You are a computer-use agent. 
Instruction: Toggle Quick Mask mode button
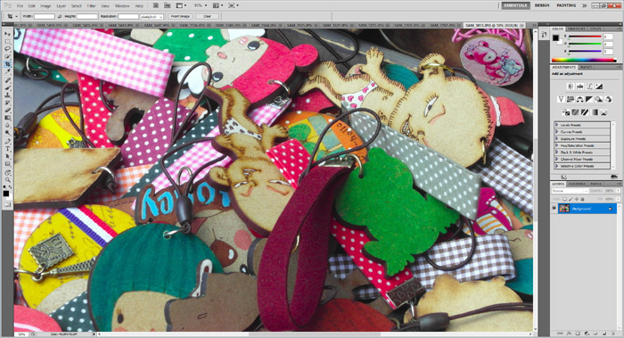pos(7,204)
